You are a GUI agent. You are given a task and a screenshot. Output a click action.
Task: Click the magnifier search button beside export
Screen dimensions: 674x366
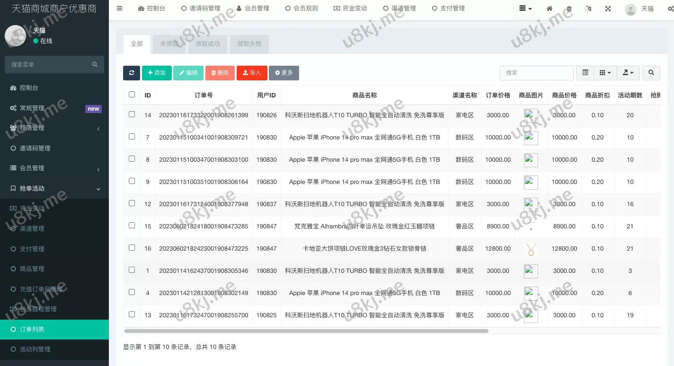click(651, 73)
